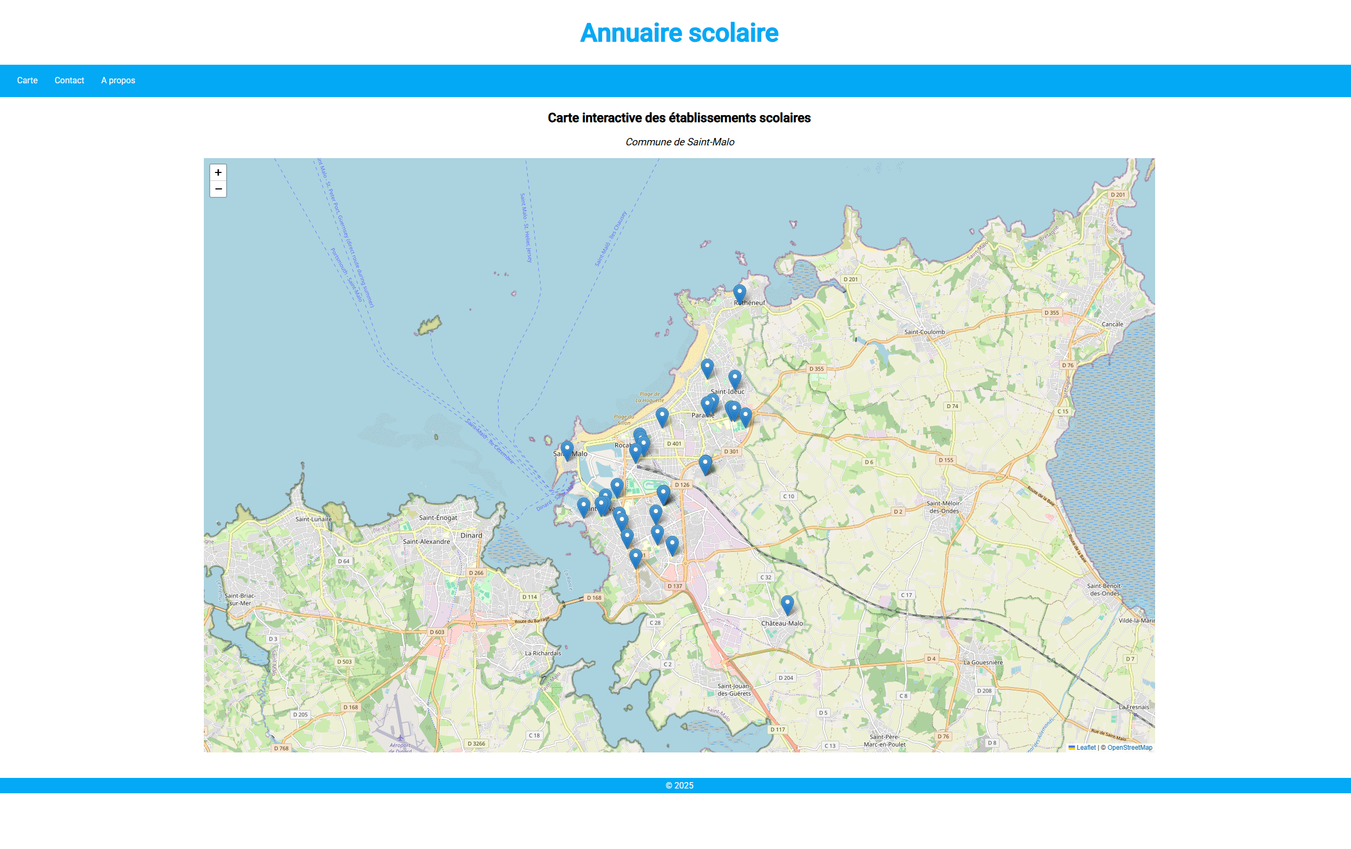Select the westernmost marker in Saint-Servan
1351x849 pixels.
click(583, 506)
